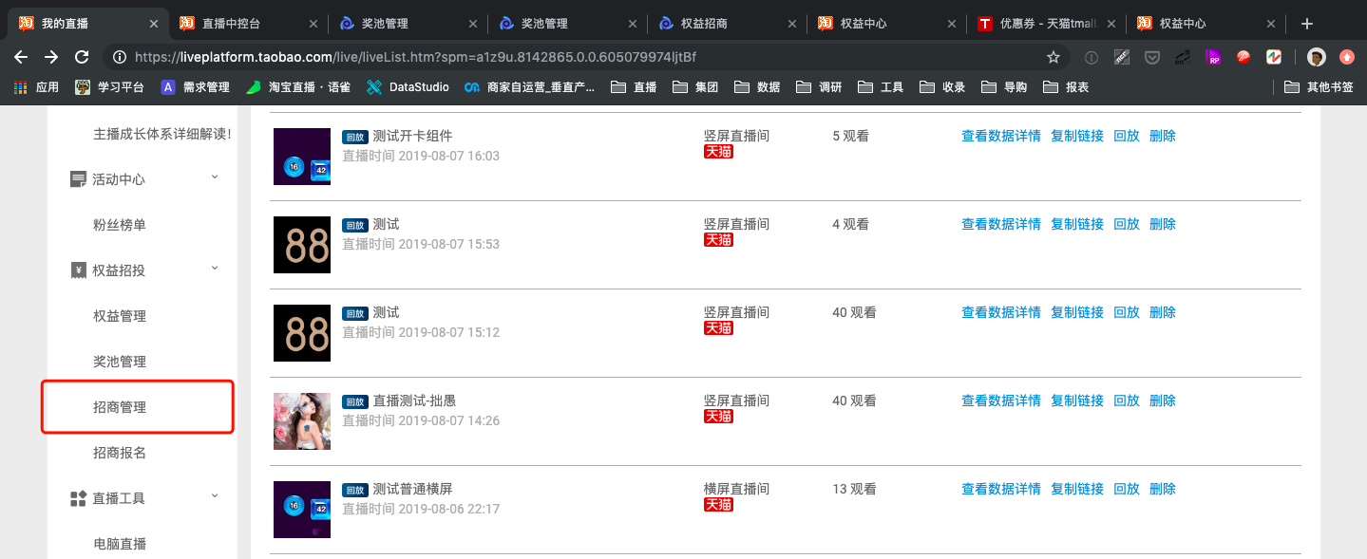Open the 数据 bookmarks folder
The height and width of the screenshot is (559, 1367).
[x=757, y=86]
